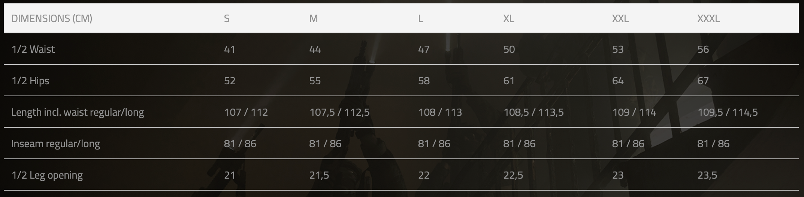Click the DIMENSIONS (CM) header cell

[x=52, y=18]
